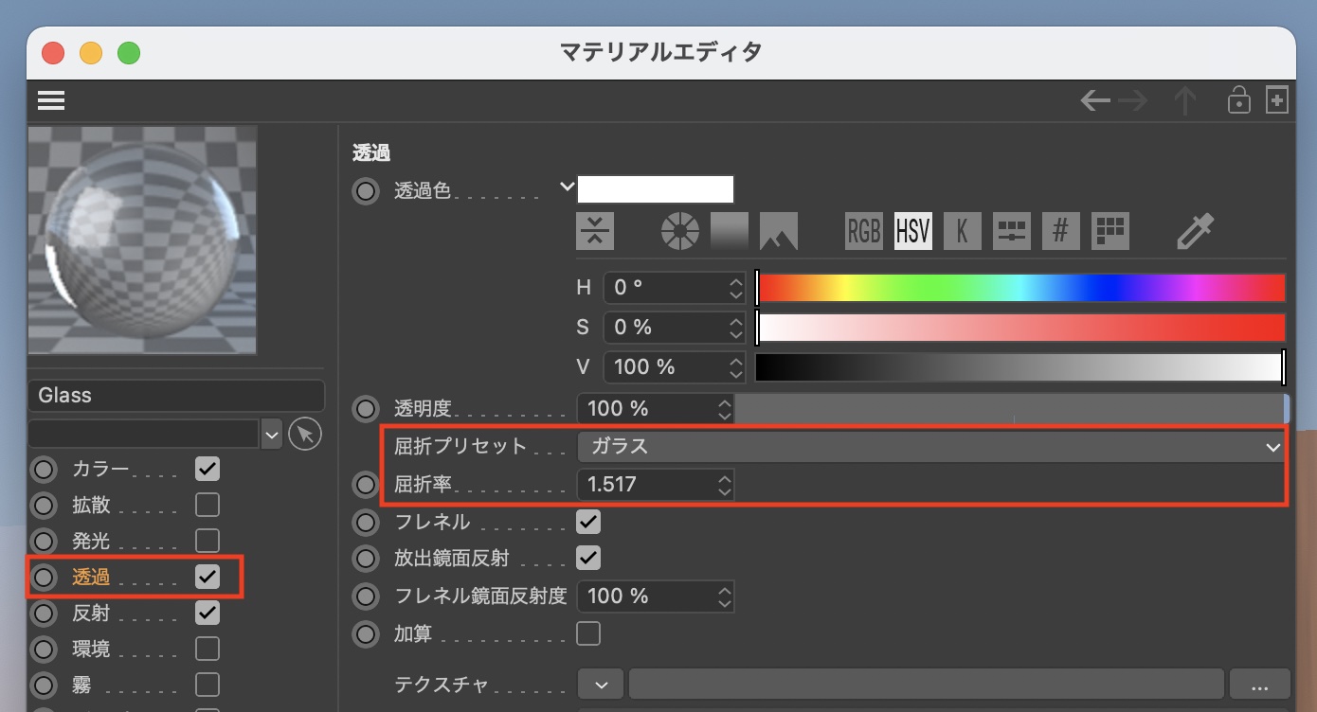Select the spectrum mode icon

(729, 231)
